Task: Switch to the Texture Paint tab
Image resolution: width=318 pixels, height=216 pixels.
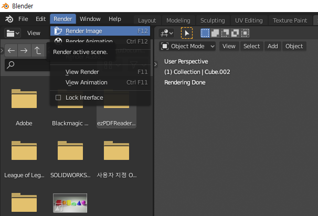Action: click(290, 20)
